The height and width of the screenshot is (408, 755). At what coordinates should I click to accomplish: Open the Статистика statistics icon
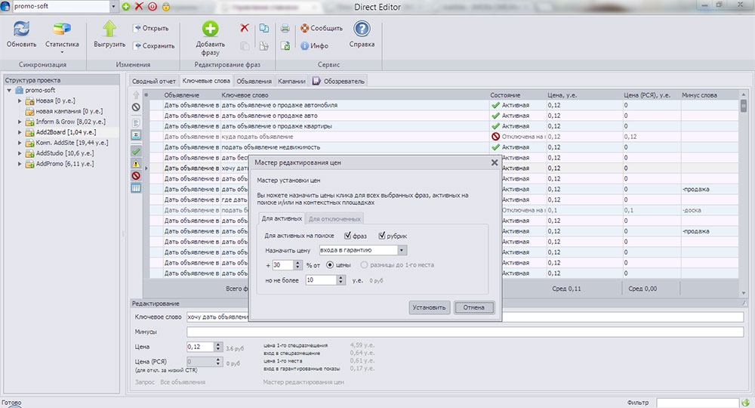pos(62,29)
